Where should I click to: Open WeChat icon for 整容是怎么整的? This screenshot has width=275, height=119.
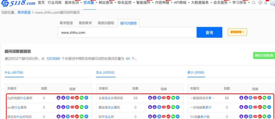pyautogui.click(x=173, y=107)
